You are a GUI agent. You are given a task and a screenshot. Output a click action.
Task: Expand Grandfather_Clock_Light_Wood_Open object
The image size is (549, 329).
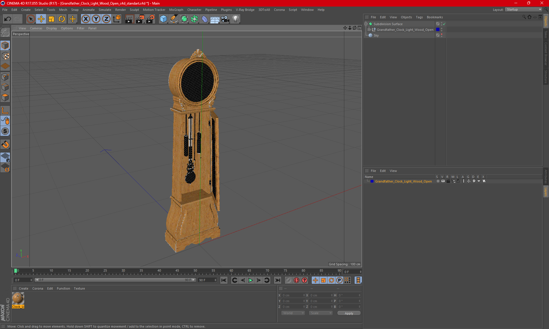pyautogui.click(x=369, y=30)
